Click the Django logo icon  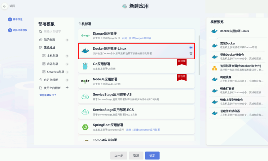[x=85, y=36]
